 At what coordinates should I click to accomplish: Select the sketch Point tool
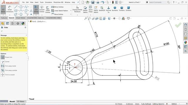[x=31, y=14]
